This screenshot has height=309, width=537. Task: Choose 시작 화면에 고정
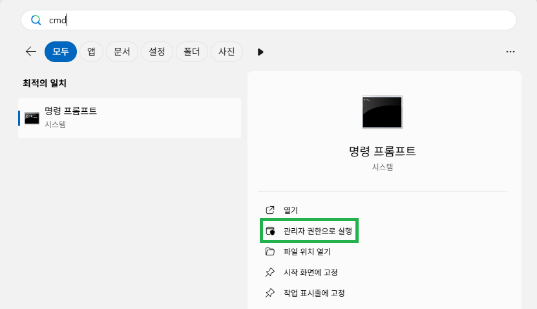click(x=311, y=273)
